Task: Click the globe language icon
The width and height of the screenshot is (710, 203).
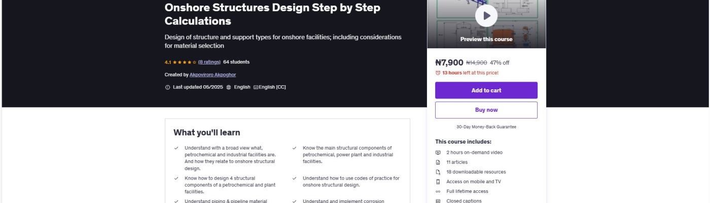Action: point(229,87)
